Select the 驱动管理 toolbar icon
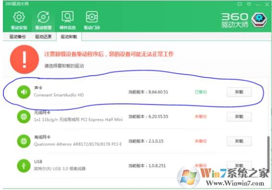Screen dimensions: 272x190 [43, 17]
